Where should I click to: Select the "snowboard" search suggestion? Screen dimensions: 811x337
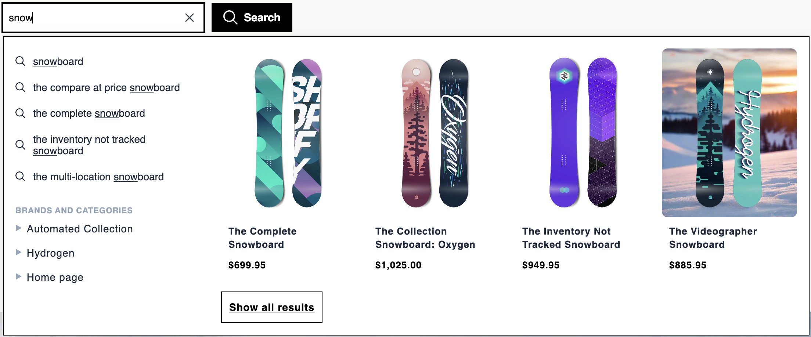pos(58,62)
